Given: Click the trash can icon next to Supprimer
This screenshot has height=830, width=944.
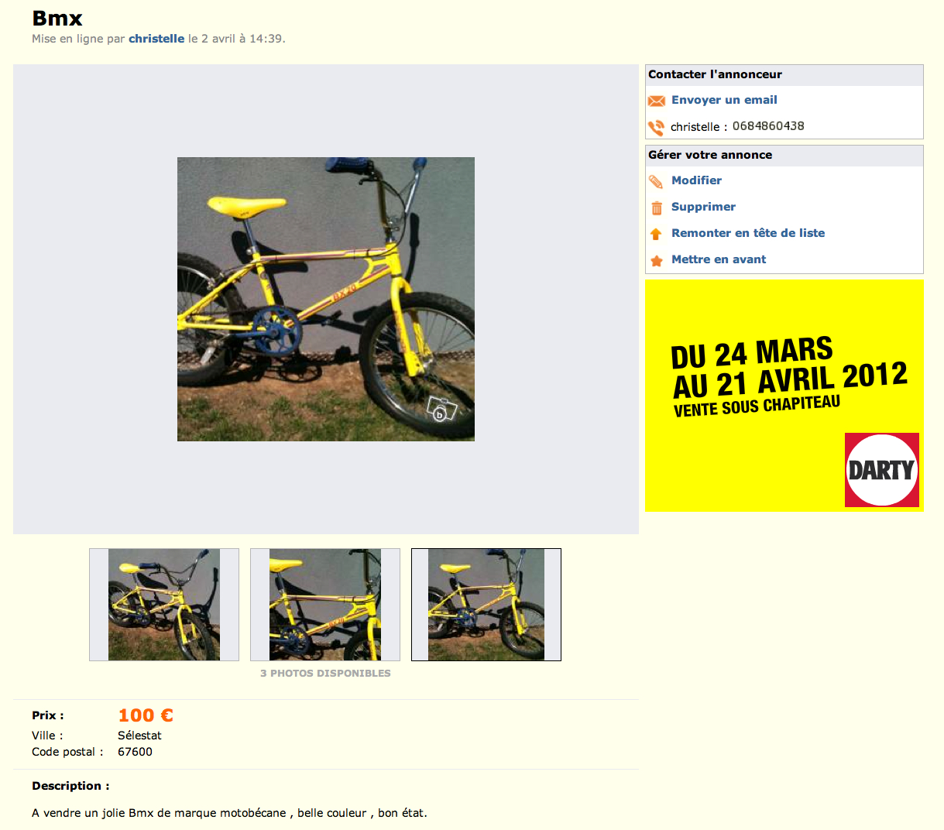Looking at the screenshot, I should tap(657, 207).
